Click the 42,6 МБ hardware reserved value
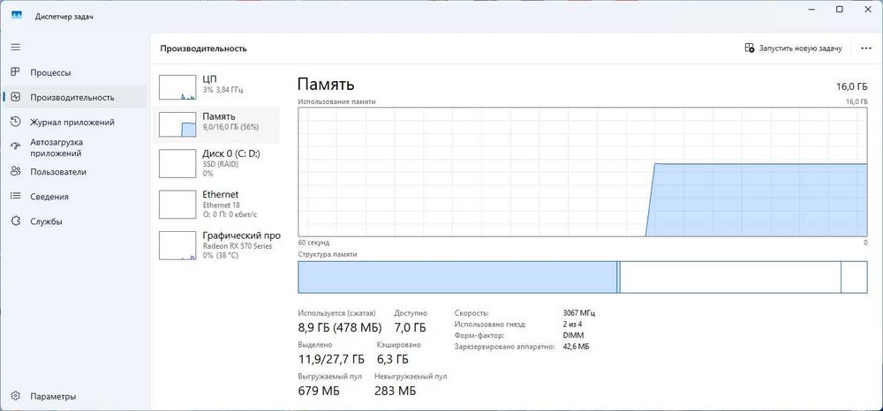 (x=576, y=347)
